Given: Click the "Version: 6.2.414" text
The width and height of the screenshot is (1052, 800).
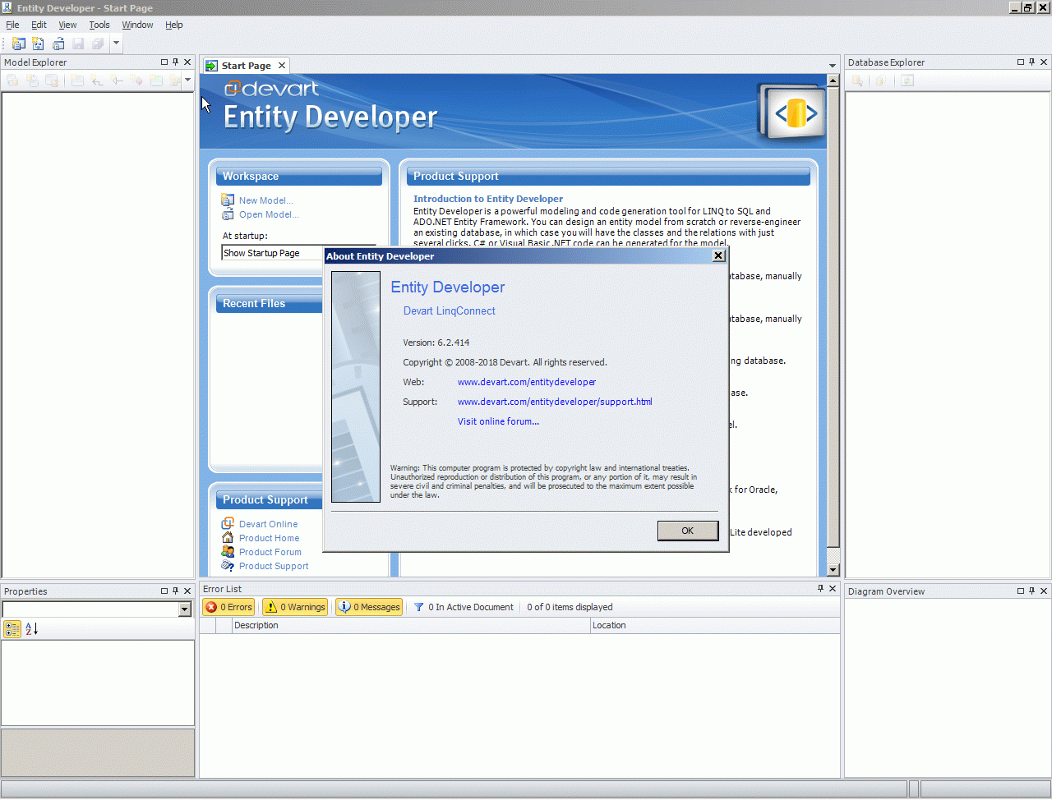Looking at the screenshot, I should point(436,343).
